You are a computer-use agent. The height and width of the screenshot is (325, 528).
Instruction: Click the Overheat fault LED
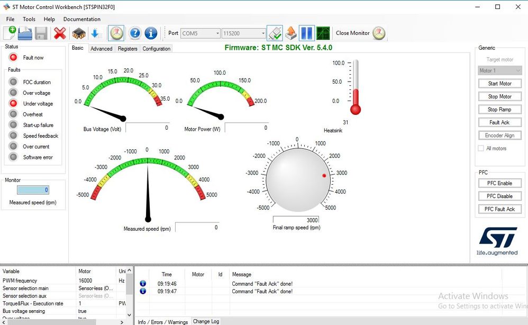tap(13, 114)
